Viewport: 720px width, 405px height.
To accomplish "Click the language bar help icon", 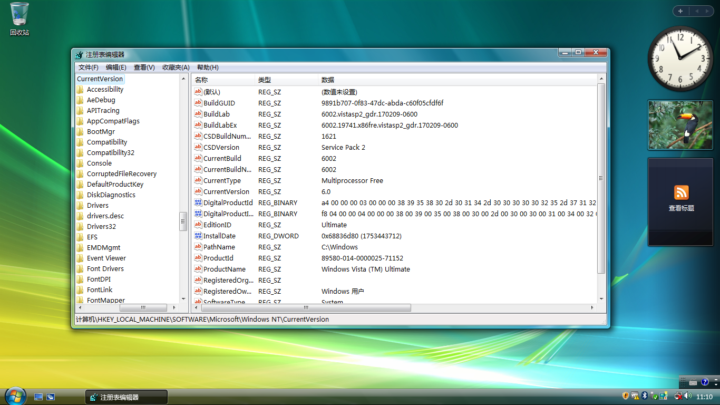I will [x=705, y=382].
